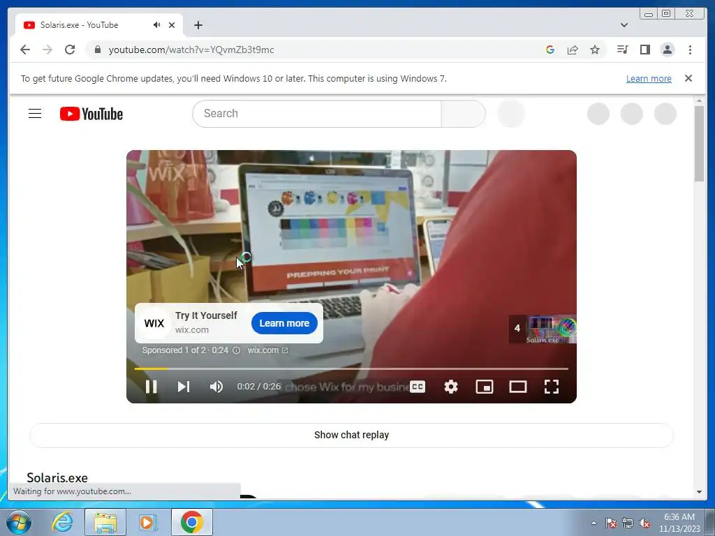Image resolution: width=715 pixels, height=536 pixels.
Task: Click Learn more in the Chrome update banner
Action: pos(649,78)
